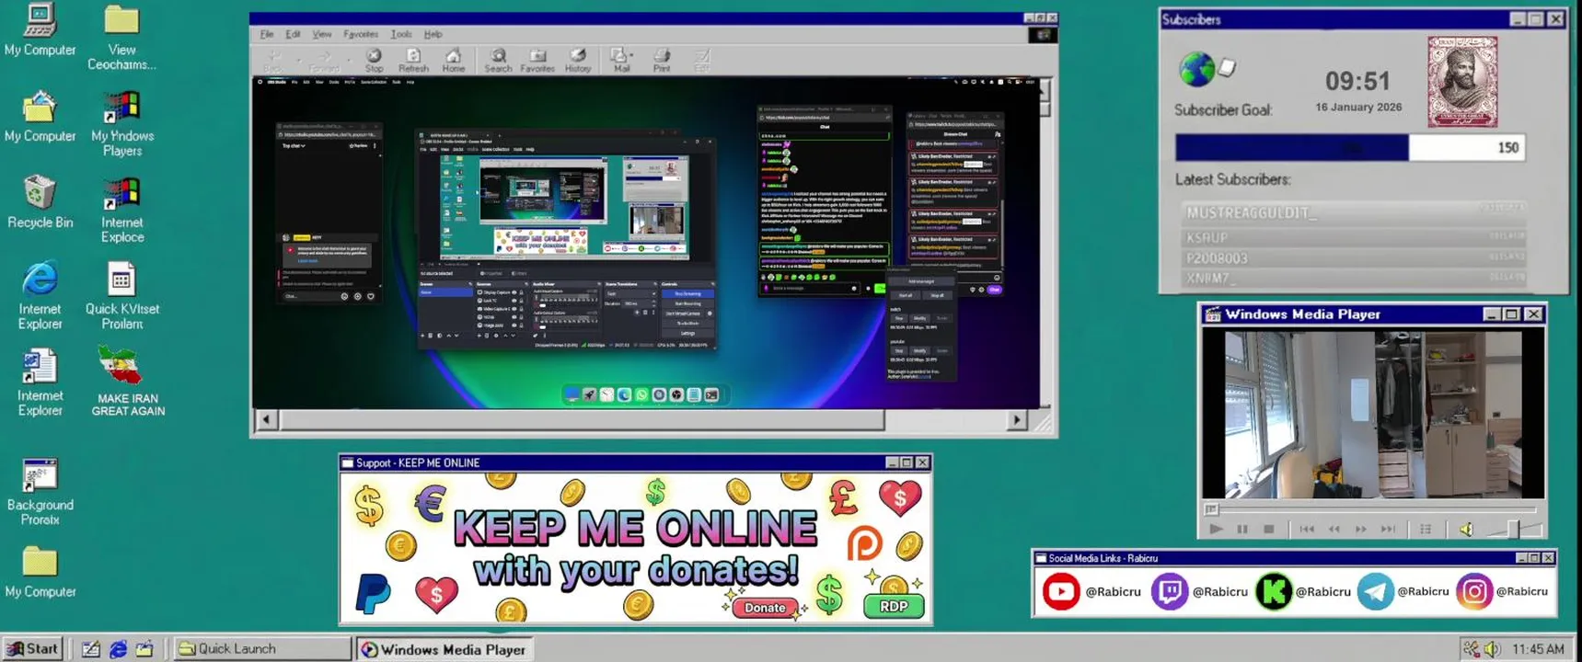The height and width of the screenshot is (662, 1582).
Task: Open the Telegram @Rabicru icon
Action: (x=1375, y=591)
